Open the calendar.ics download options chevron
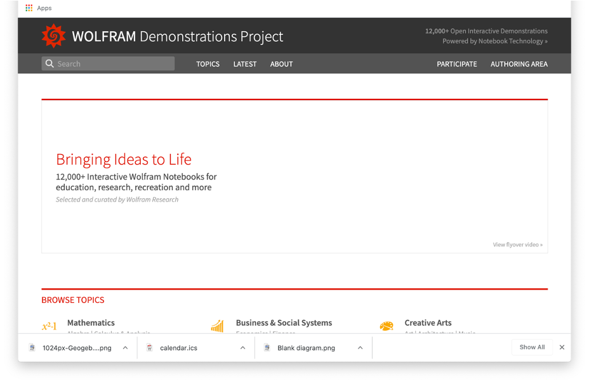589x384 pixels. coord(242,348)
